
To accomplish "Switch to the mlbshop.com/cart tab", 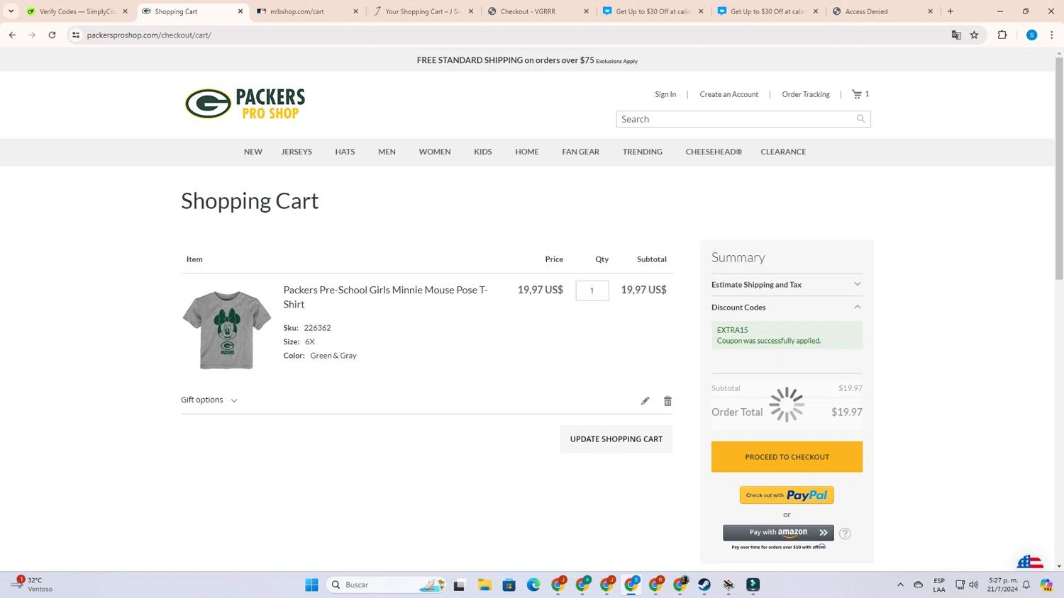I will click(308, 11).
